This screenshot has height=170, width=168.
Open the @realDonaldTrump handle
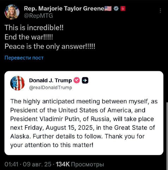50,87
